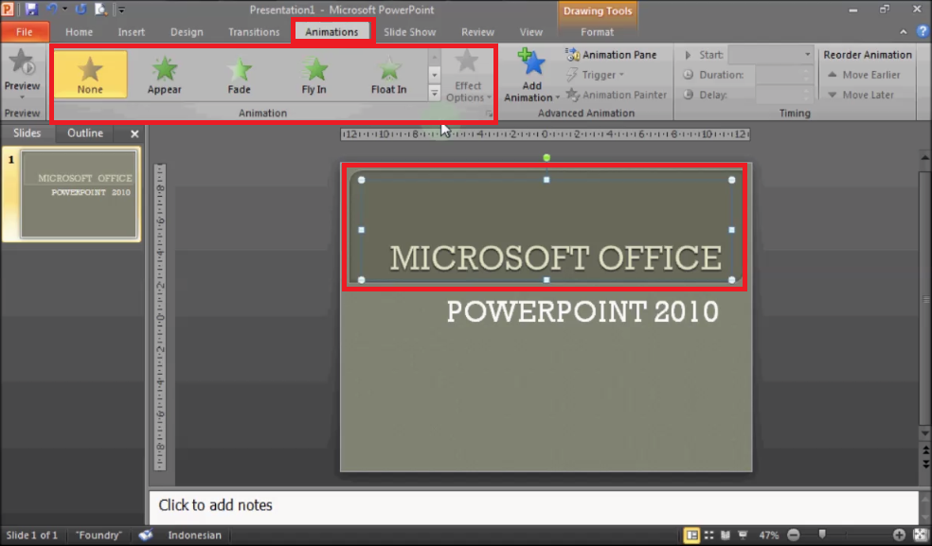The width and height of the screenshot is (932, 546).
Task: Click the zoom out minus button
Action: point(794,536)
